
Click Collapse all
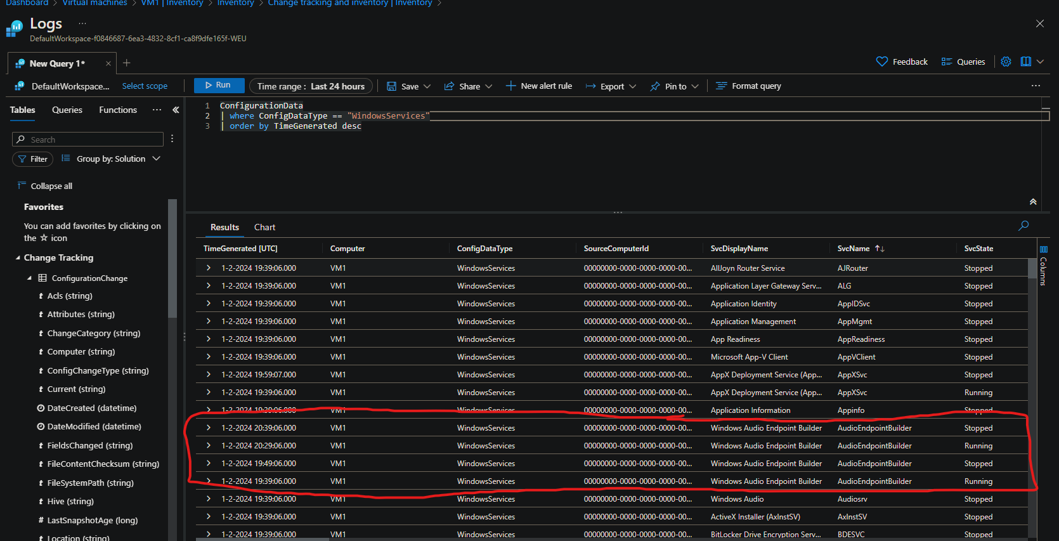click(45, 186)
